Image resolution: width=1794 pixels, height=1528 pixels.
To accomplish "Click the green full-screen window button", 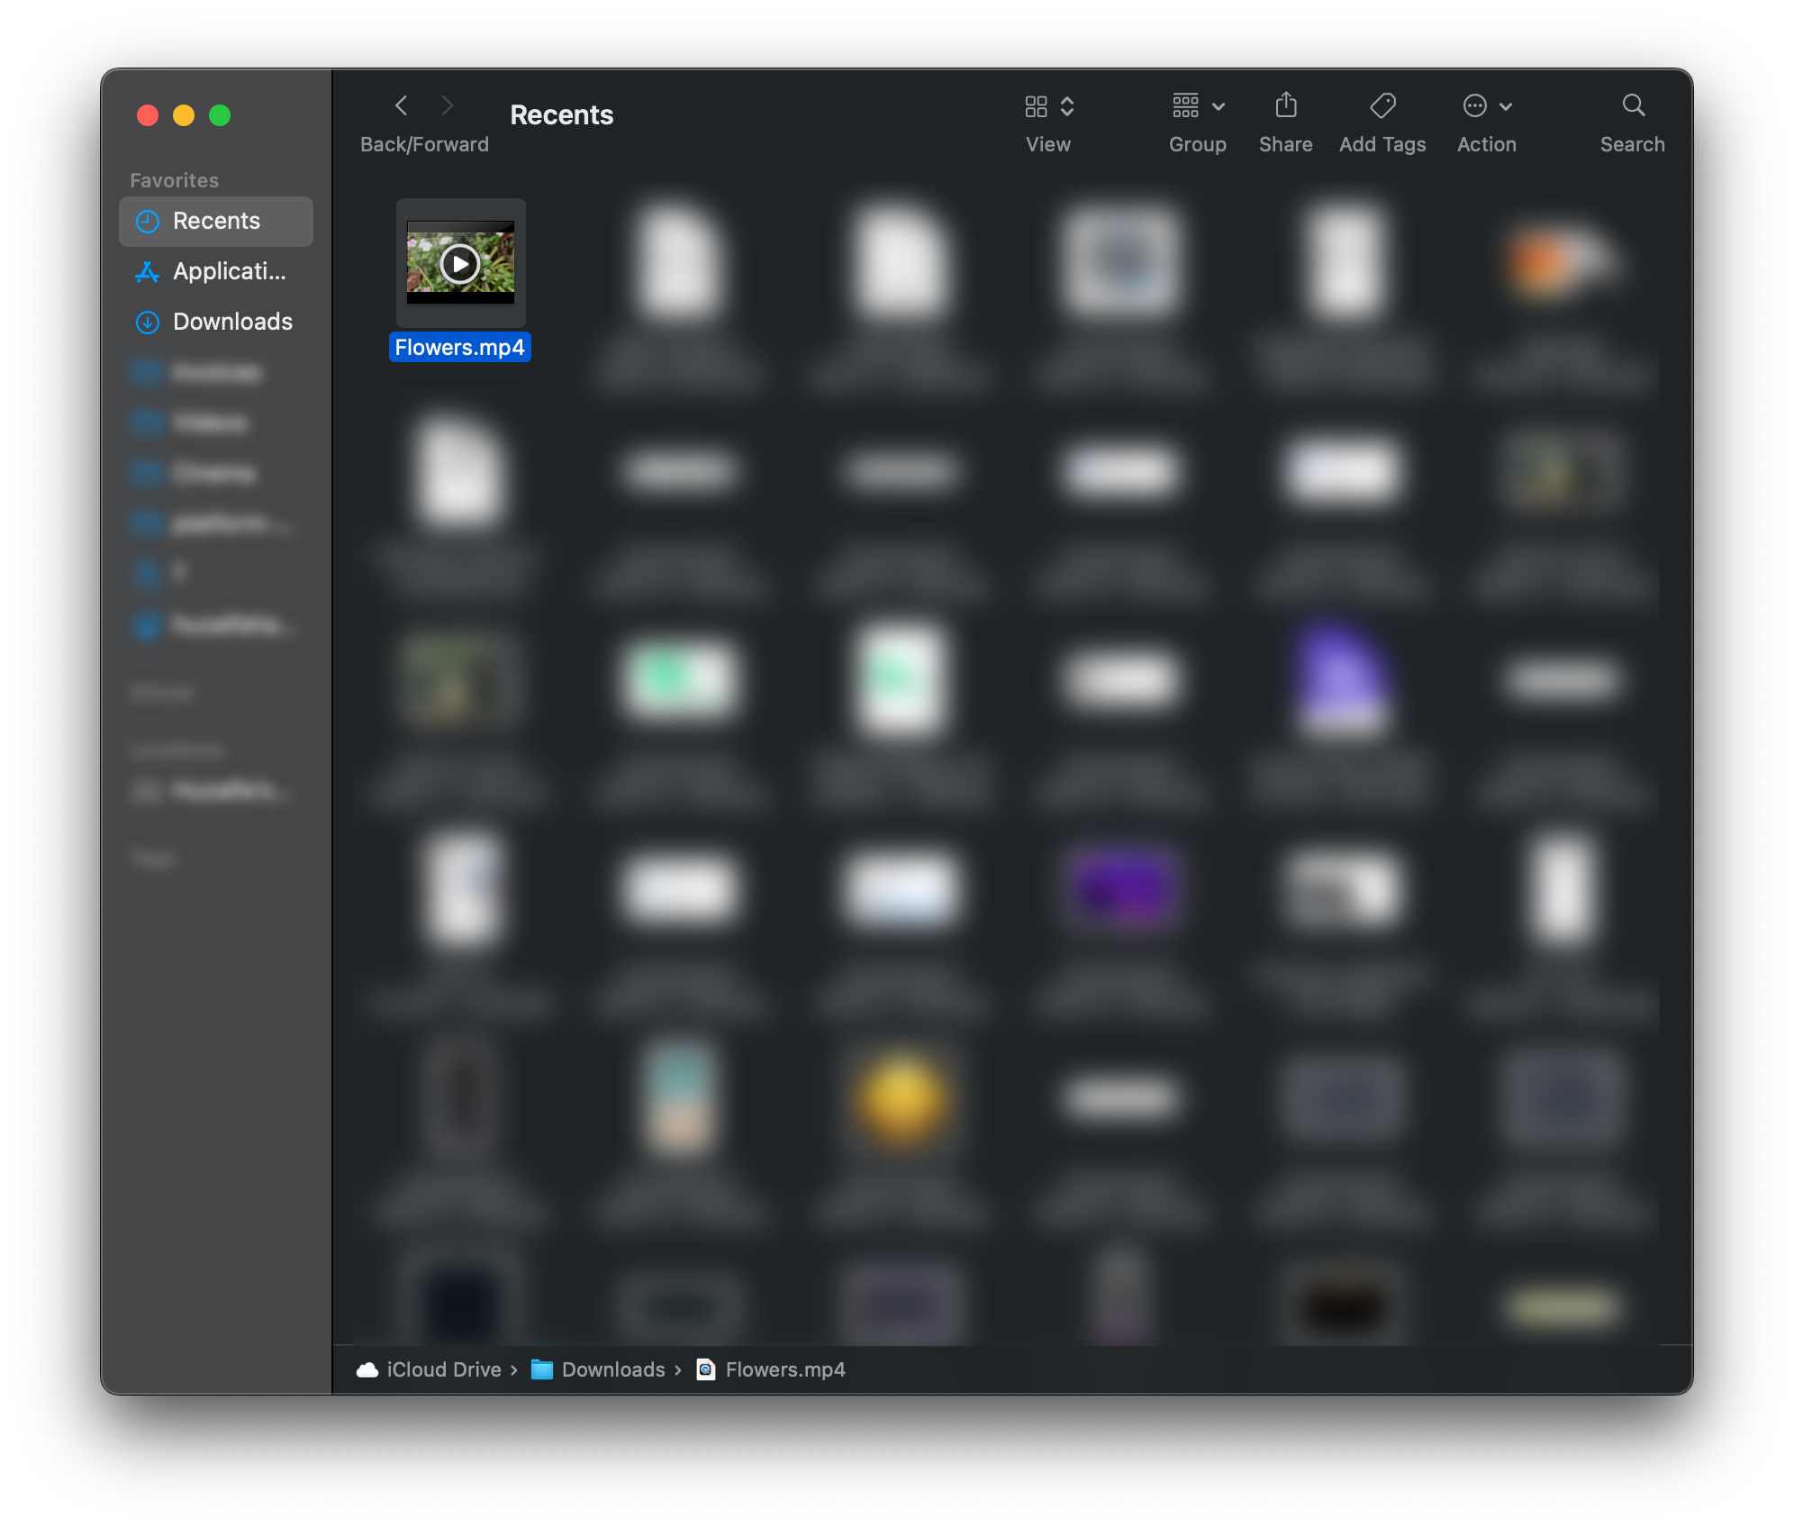I will 220,116.
